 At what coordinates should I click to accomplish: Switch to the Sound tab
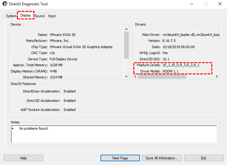[x=39, y=16]
